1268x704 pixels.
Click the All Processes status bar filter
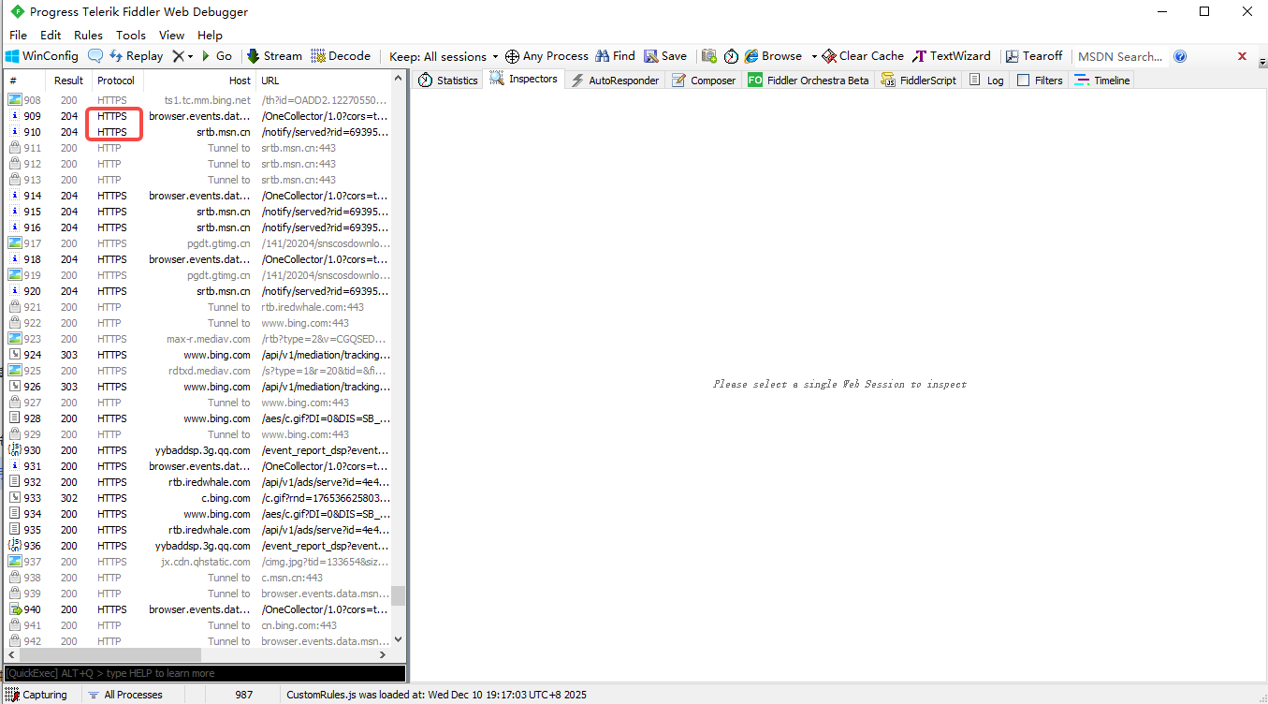pyautogui.click(x=124, y=695)
